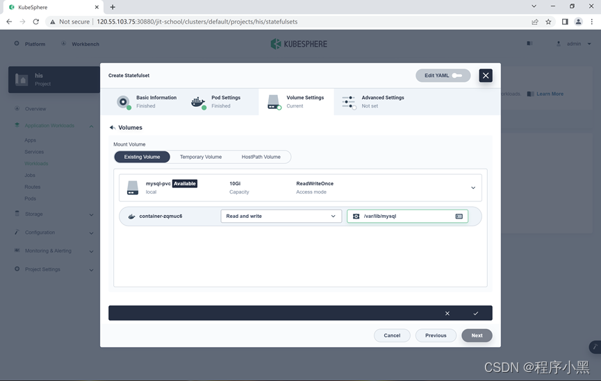Screen dimensions: 601x381
Task: Open a new browser tab
Action: pos(113,7)
